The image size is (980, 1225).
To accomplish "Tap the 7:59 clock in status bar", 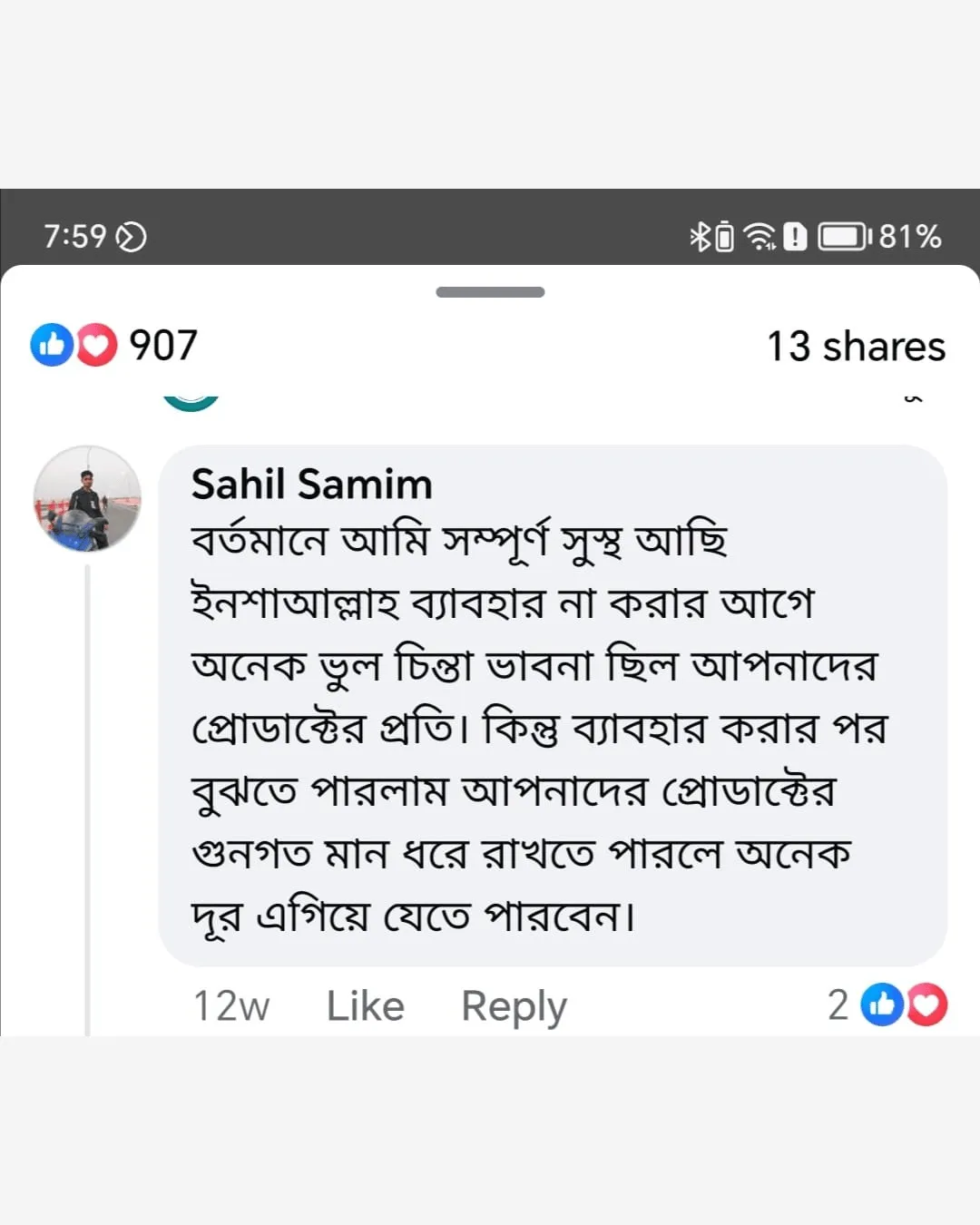I will (75, 237).
